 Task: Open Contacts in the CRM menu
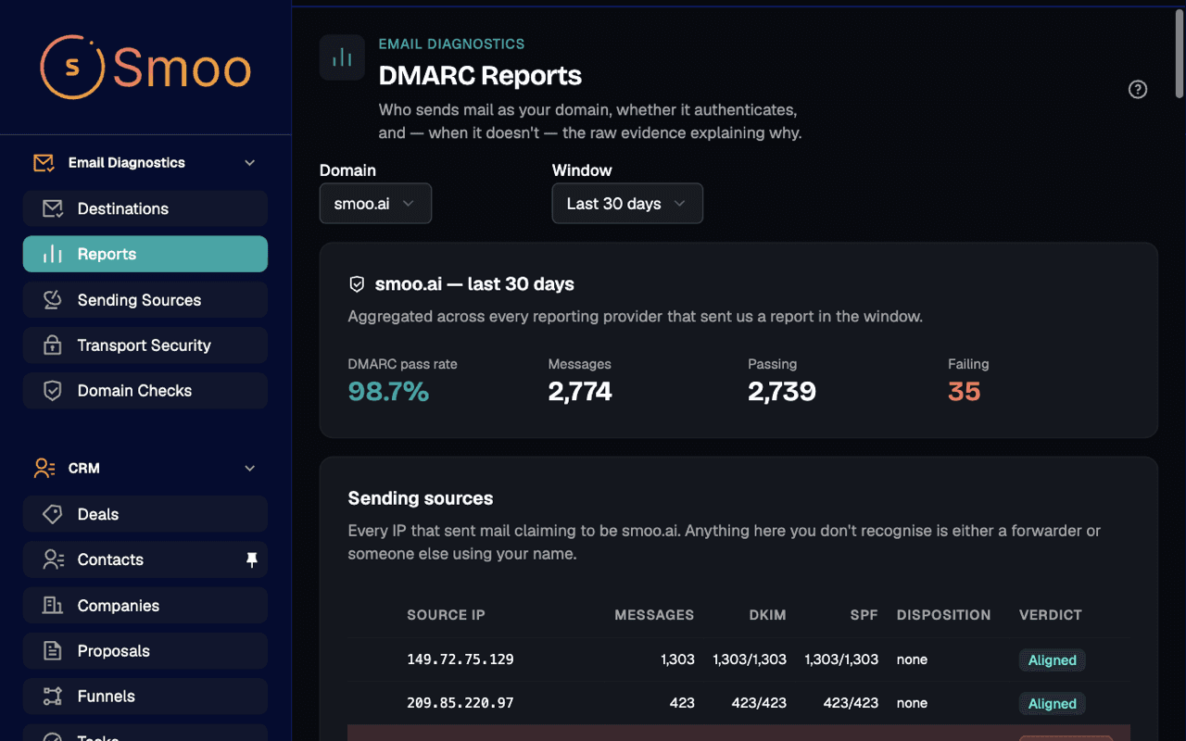pos(145,559)
